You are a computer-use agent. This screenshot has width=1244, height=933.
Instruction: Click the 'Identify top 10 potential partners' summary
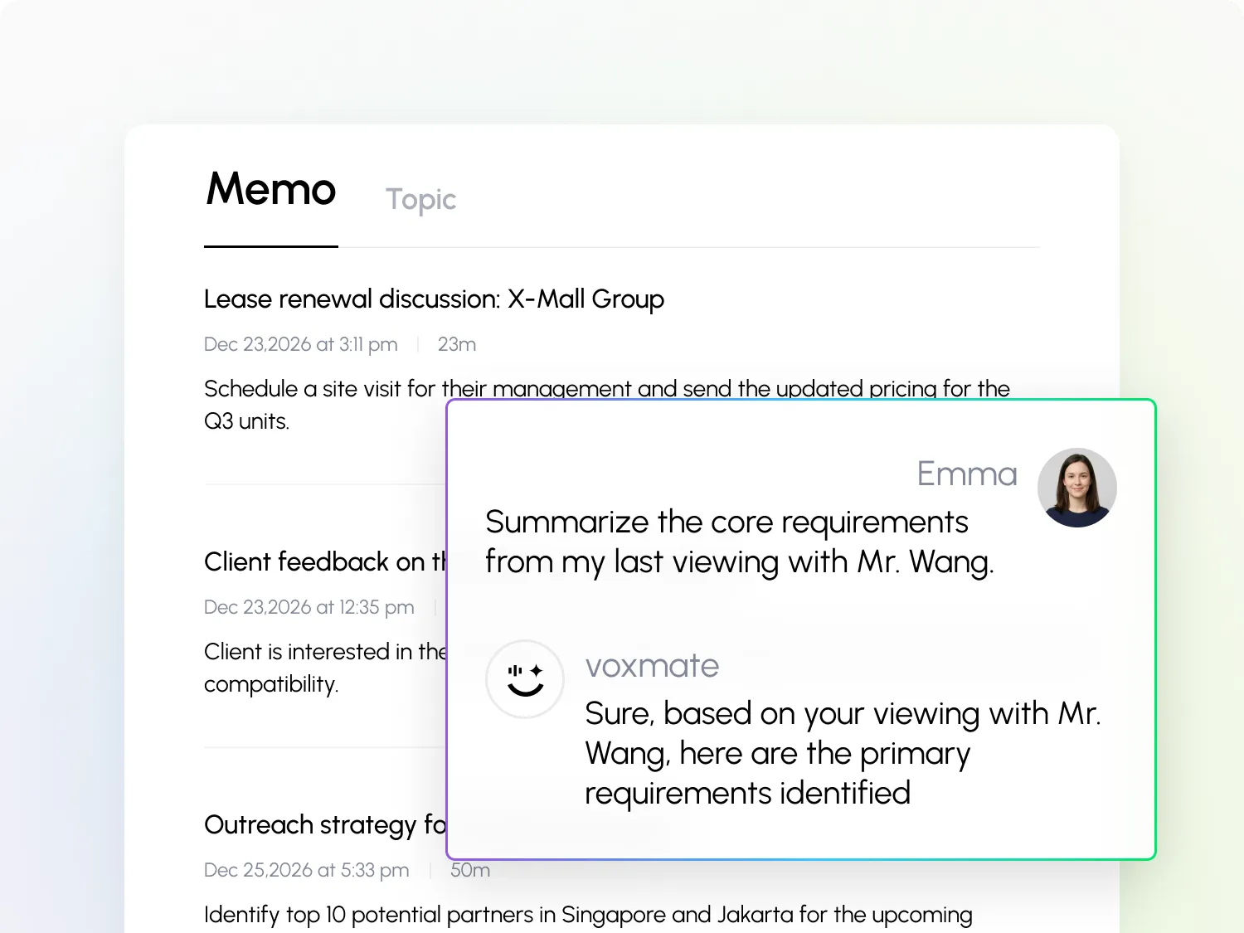[588, 915]
